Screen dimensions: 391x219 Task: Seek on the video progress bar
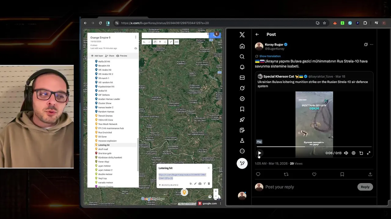pyautogui.click(x=314, y=147)
